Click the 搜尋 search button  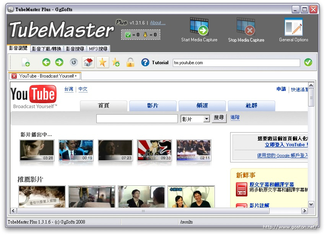tap(219, 118)
